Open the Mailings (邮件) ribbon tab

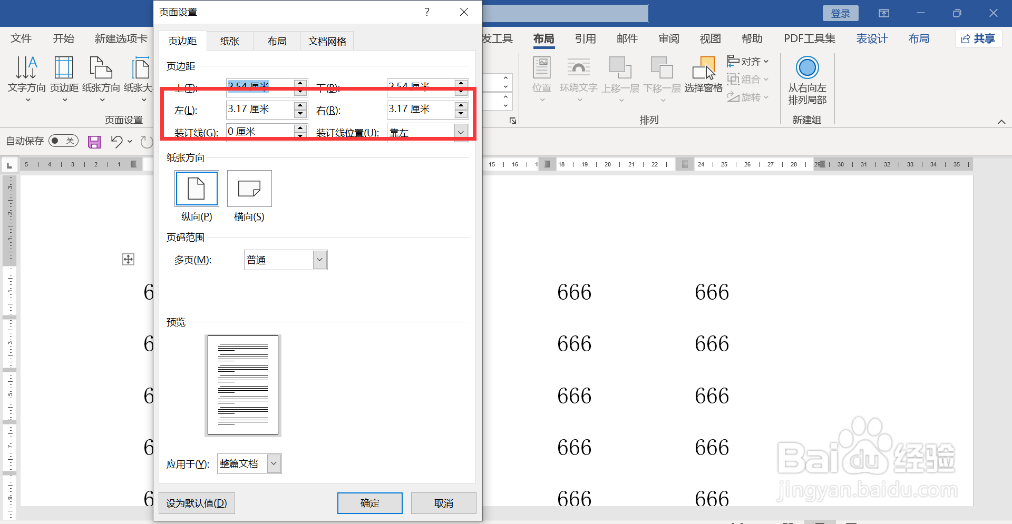click(x=627, y=38)
